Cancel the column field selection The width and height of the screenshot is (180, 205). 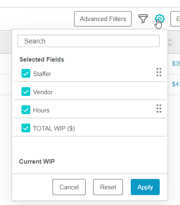[69, 187]
